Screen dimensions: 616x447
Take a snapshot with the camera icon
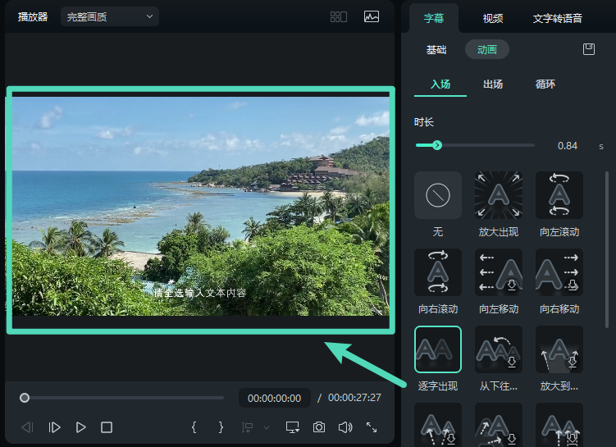(x=318, y=427)
